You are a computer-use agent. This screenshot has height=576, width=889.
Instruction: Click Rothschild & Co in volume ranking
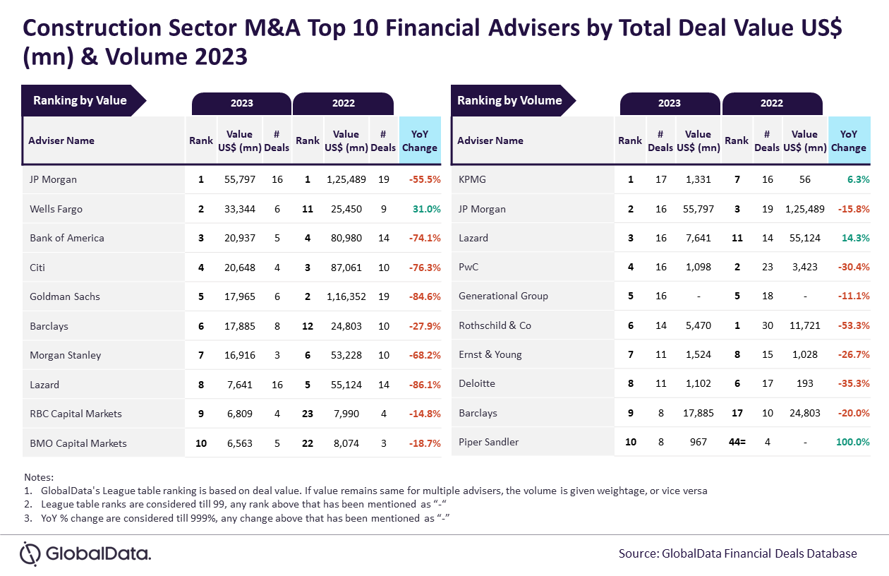coord(495,325)
